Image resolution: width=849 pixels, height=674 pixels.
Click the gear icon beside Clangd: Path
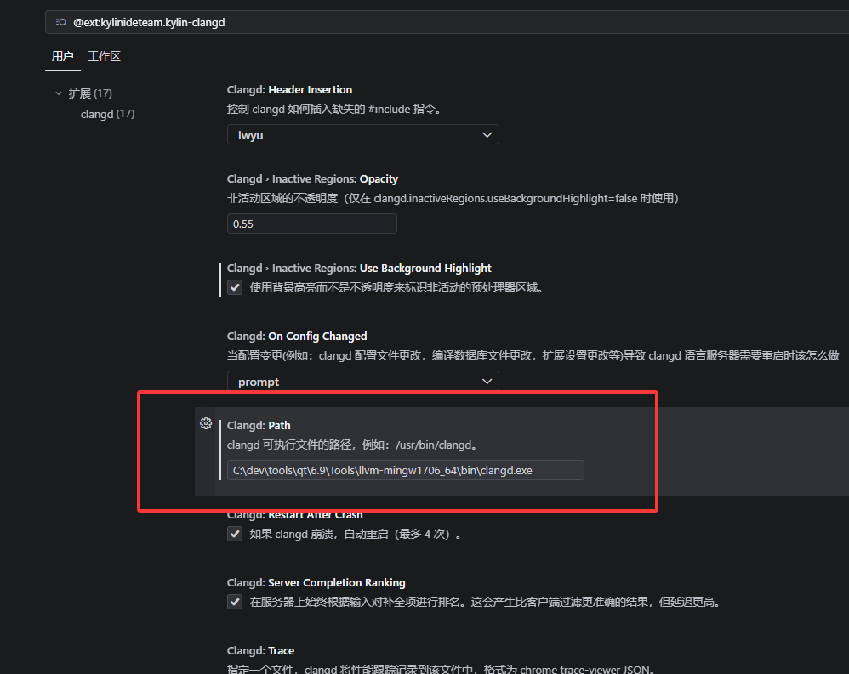pyautogui.click(x=205, y=423)
